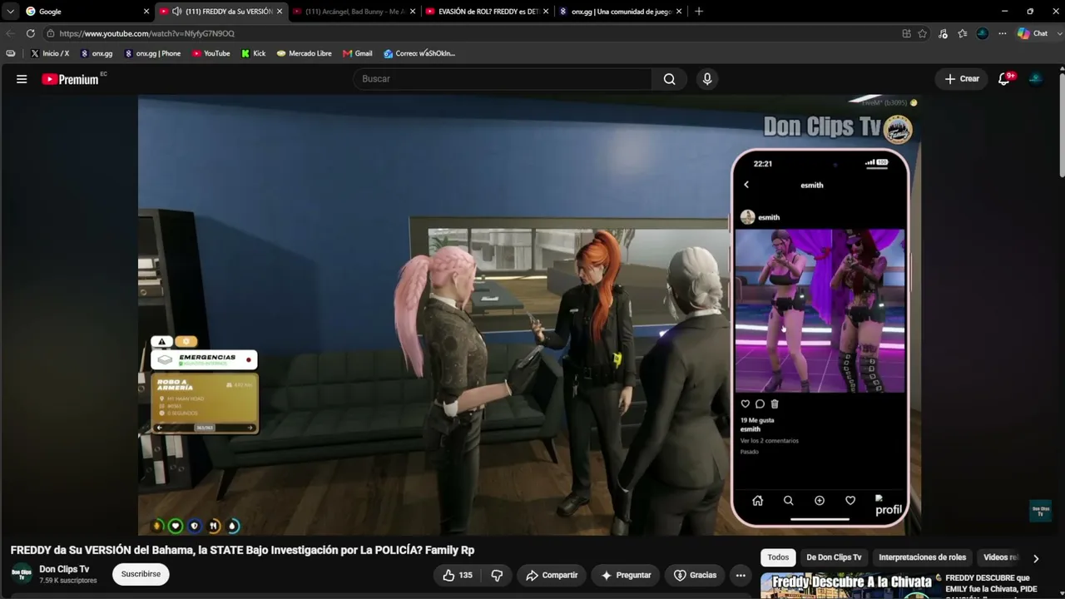Click the Suscribirse button

141,574
